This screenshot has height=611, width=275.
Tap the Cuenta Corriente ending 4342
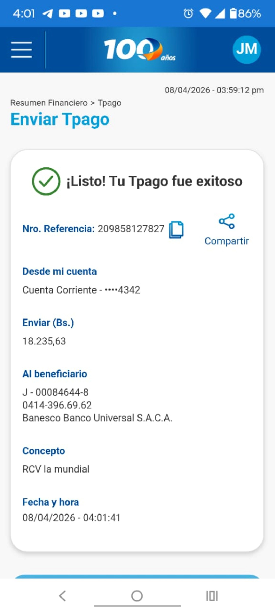click(x=81, y=290)
